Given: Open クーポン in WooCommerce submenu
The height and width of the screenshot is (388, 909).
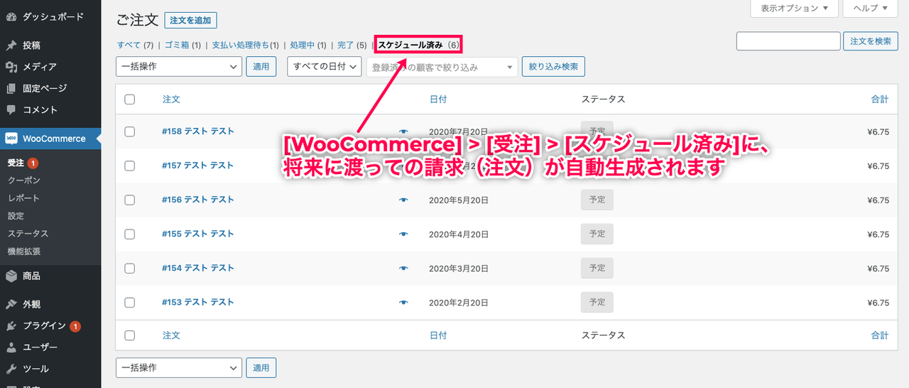Looking at the screenshot, I should click(24, 180).
